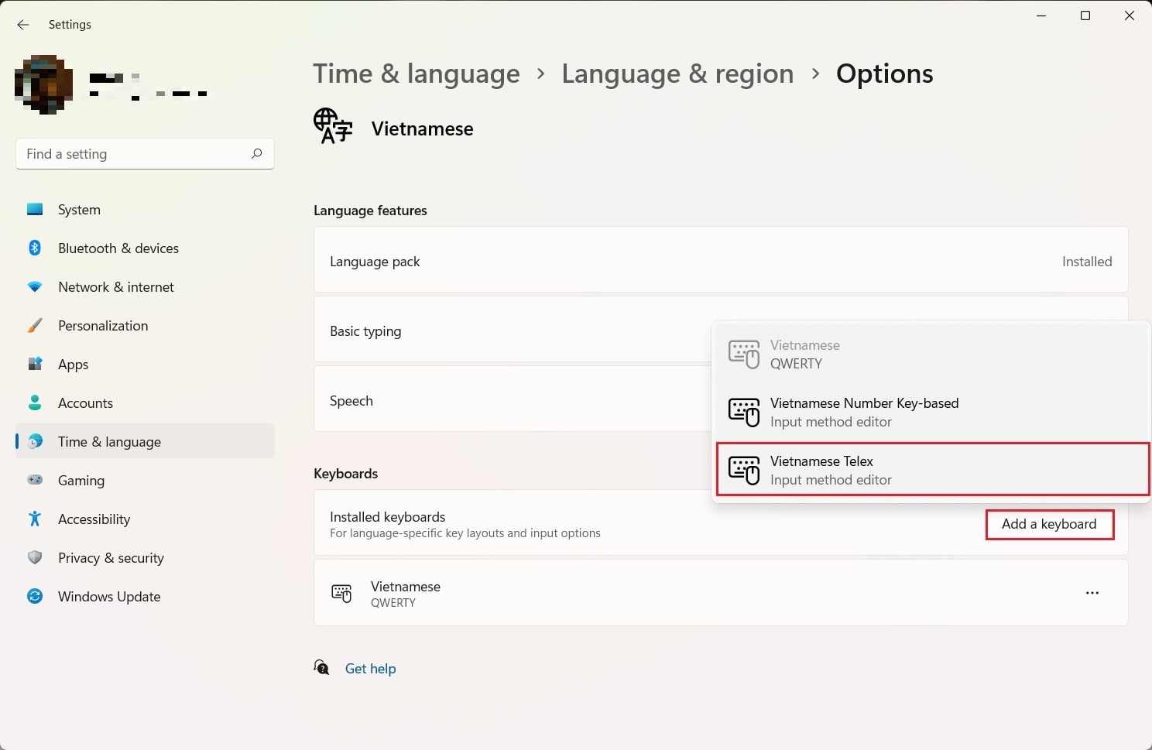Screen dimensions: 1152x750
Task: Open System settings
Action: (x=145, y=209)
